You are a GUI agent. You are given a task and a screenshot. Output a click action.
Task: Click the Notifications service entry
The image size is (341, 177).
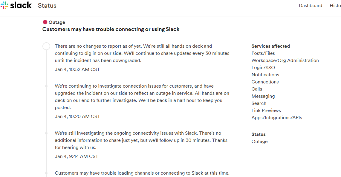click(265, 75)
